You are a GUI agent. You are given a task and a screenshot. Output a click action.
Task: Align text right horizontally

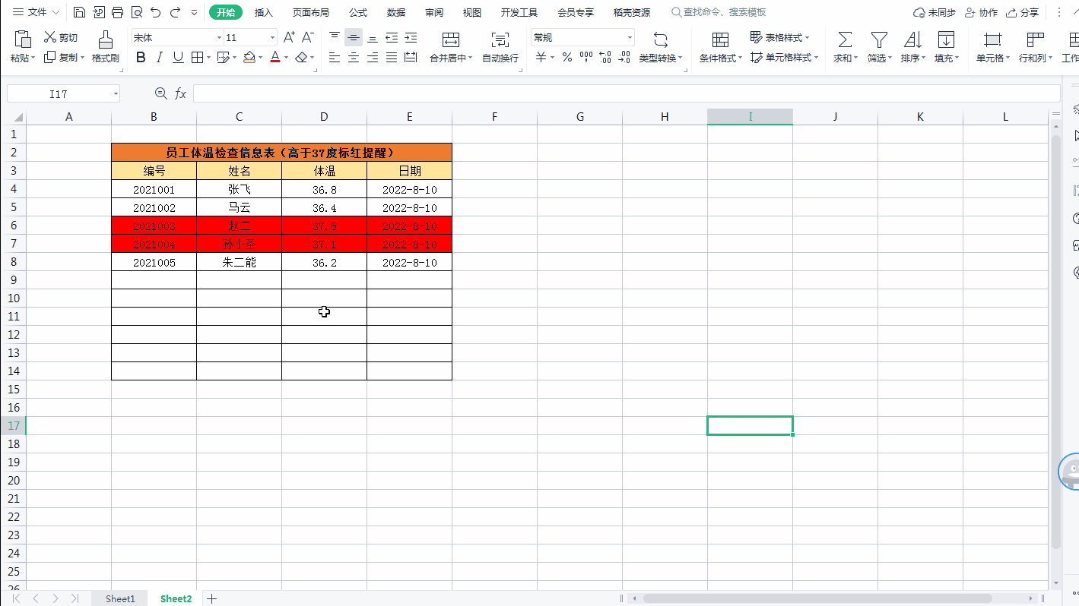coord(373,58)
